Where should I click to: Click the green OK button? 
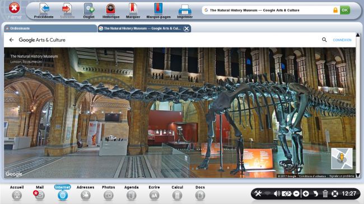(345, 10)
